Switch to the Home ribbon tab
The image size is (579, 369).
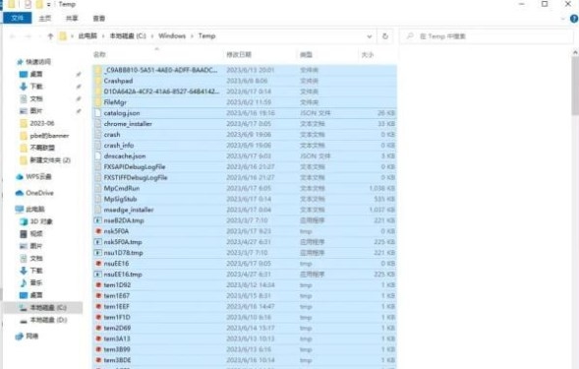click(x=45, y=18)
